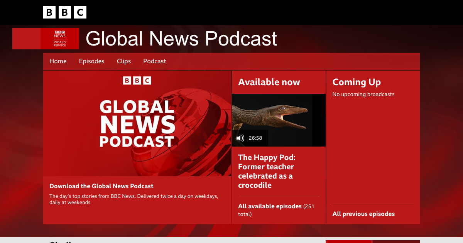Click the 'Available now' panel header
The width and height of the screenshot is (463, 243).
[269, 82]
